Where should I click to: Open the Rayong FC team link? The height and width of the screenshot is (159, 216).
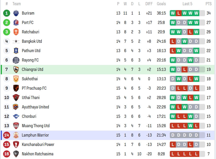30,60
